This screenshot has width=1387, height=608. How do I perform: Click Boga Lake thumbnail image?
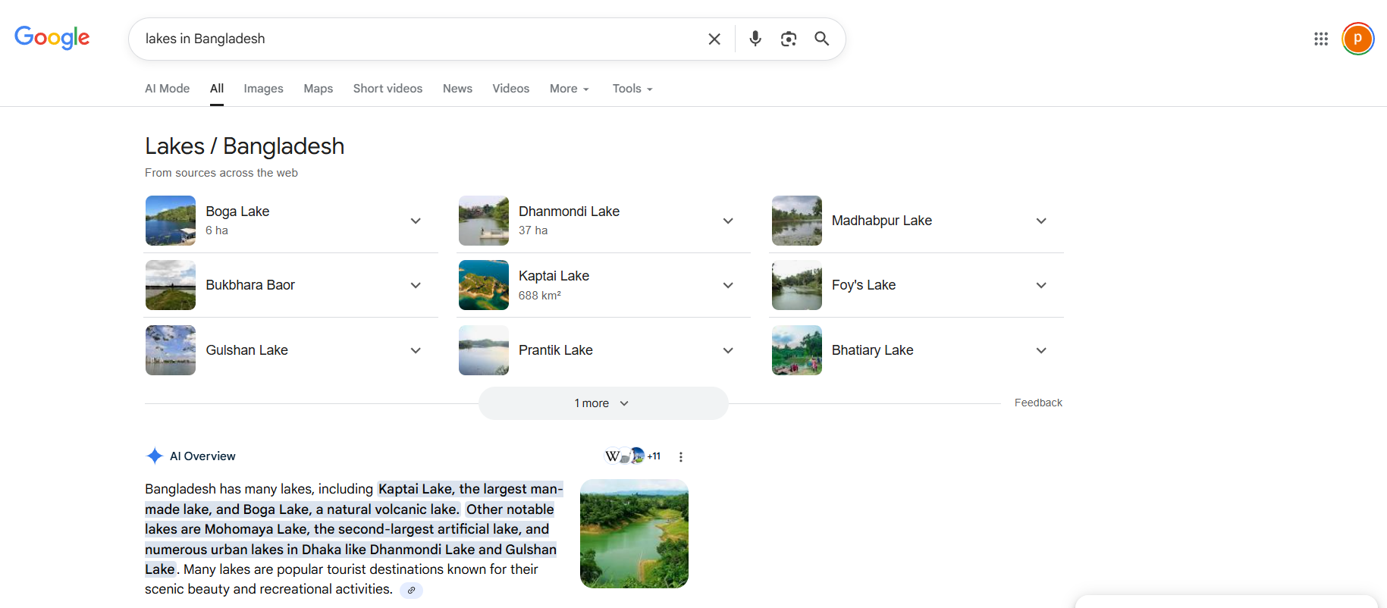point(171,221)
